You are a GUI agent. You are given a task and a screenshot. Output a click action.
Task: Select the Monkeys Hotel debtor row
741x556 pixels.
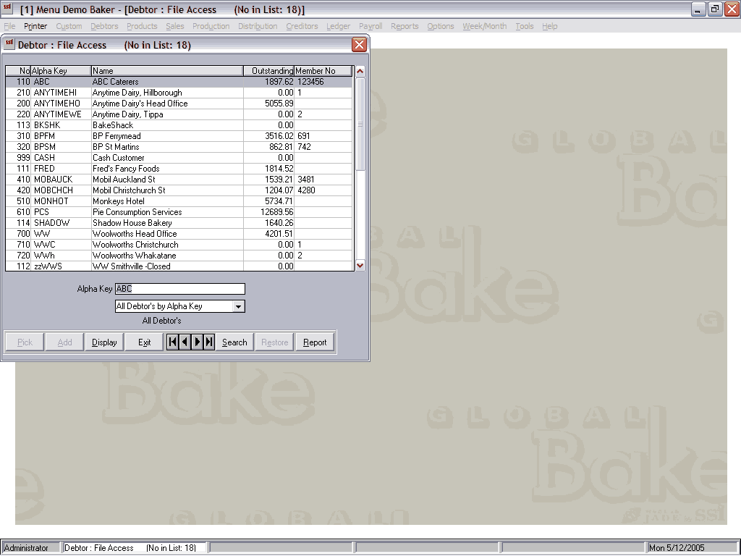pos(119,201)
